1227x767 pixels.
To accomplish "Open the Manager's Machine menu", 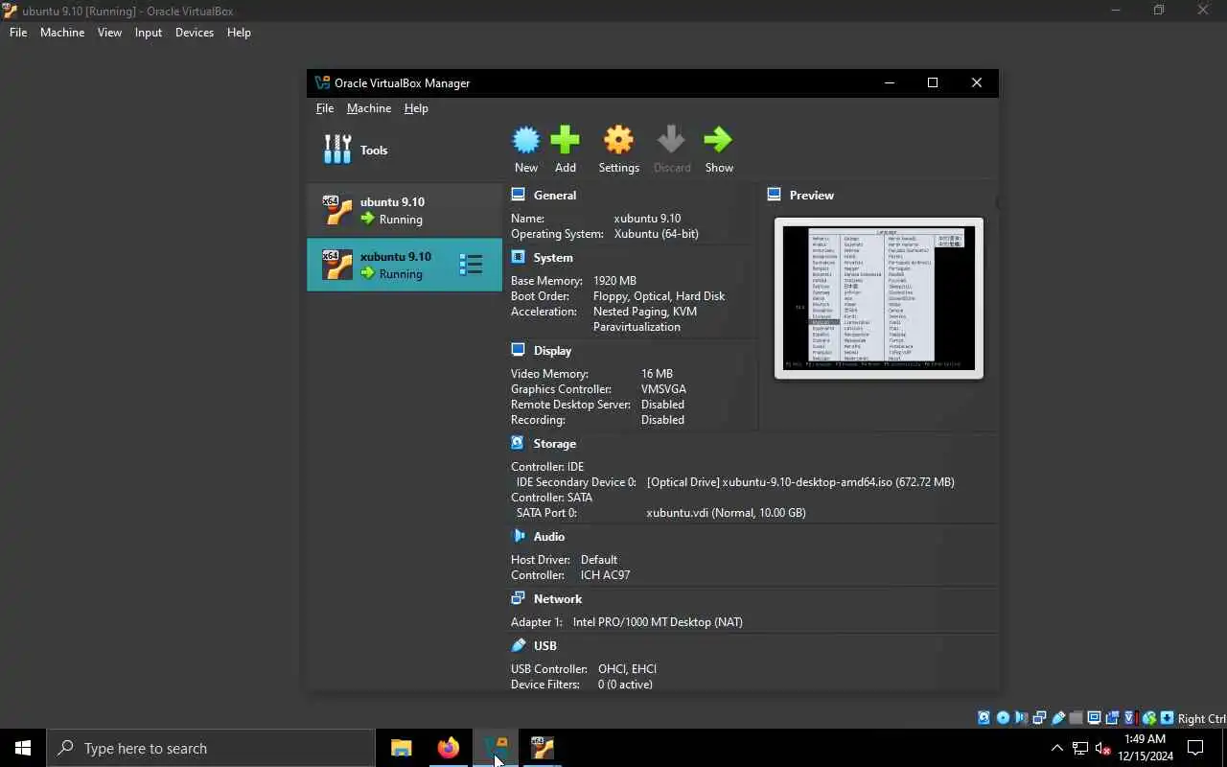I will pyautogui.click(x=369, y=108).
